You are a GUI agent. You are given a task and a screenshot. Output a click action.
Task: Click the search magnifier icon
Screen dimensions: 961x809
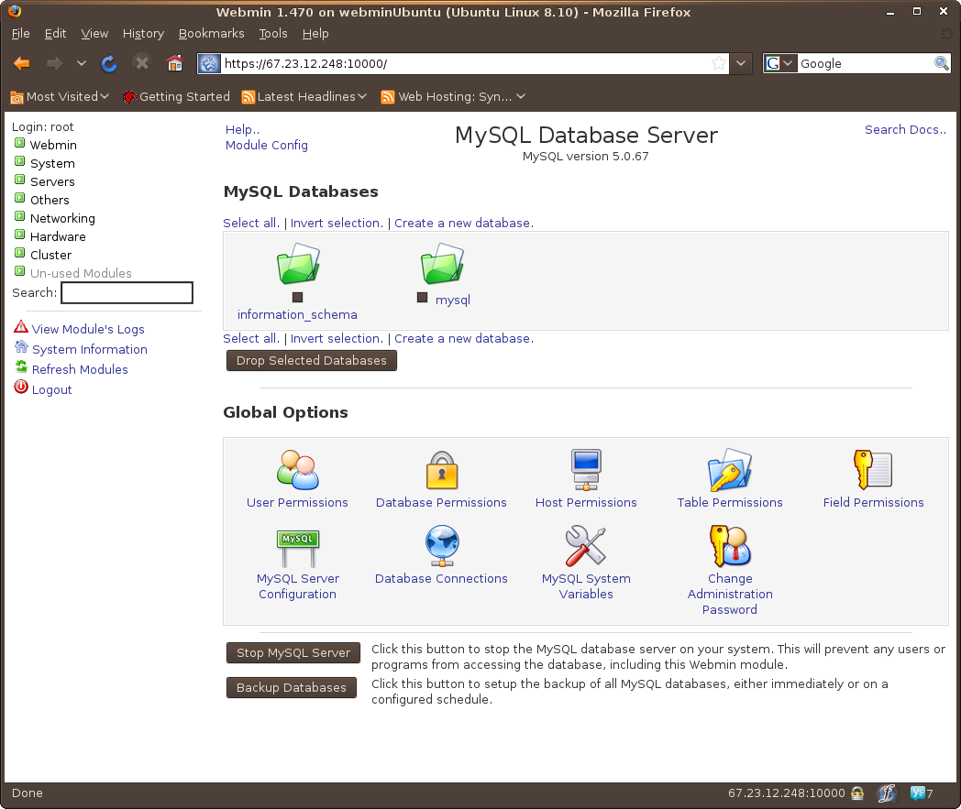coord(942,63)
